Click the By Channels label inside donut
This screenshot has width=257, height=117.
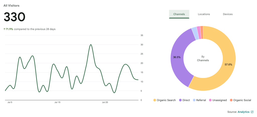click(x=203, y=58)
